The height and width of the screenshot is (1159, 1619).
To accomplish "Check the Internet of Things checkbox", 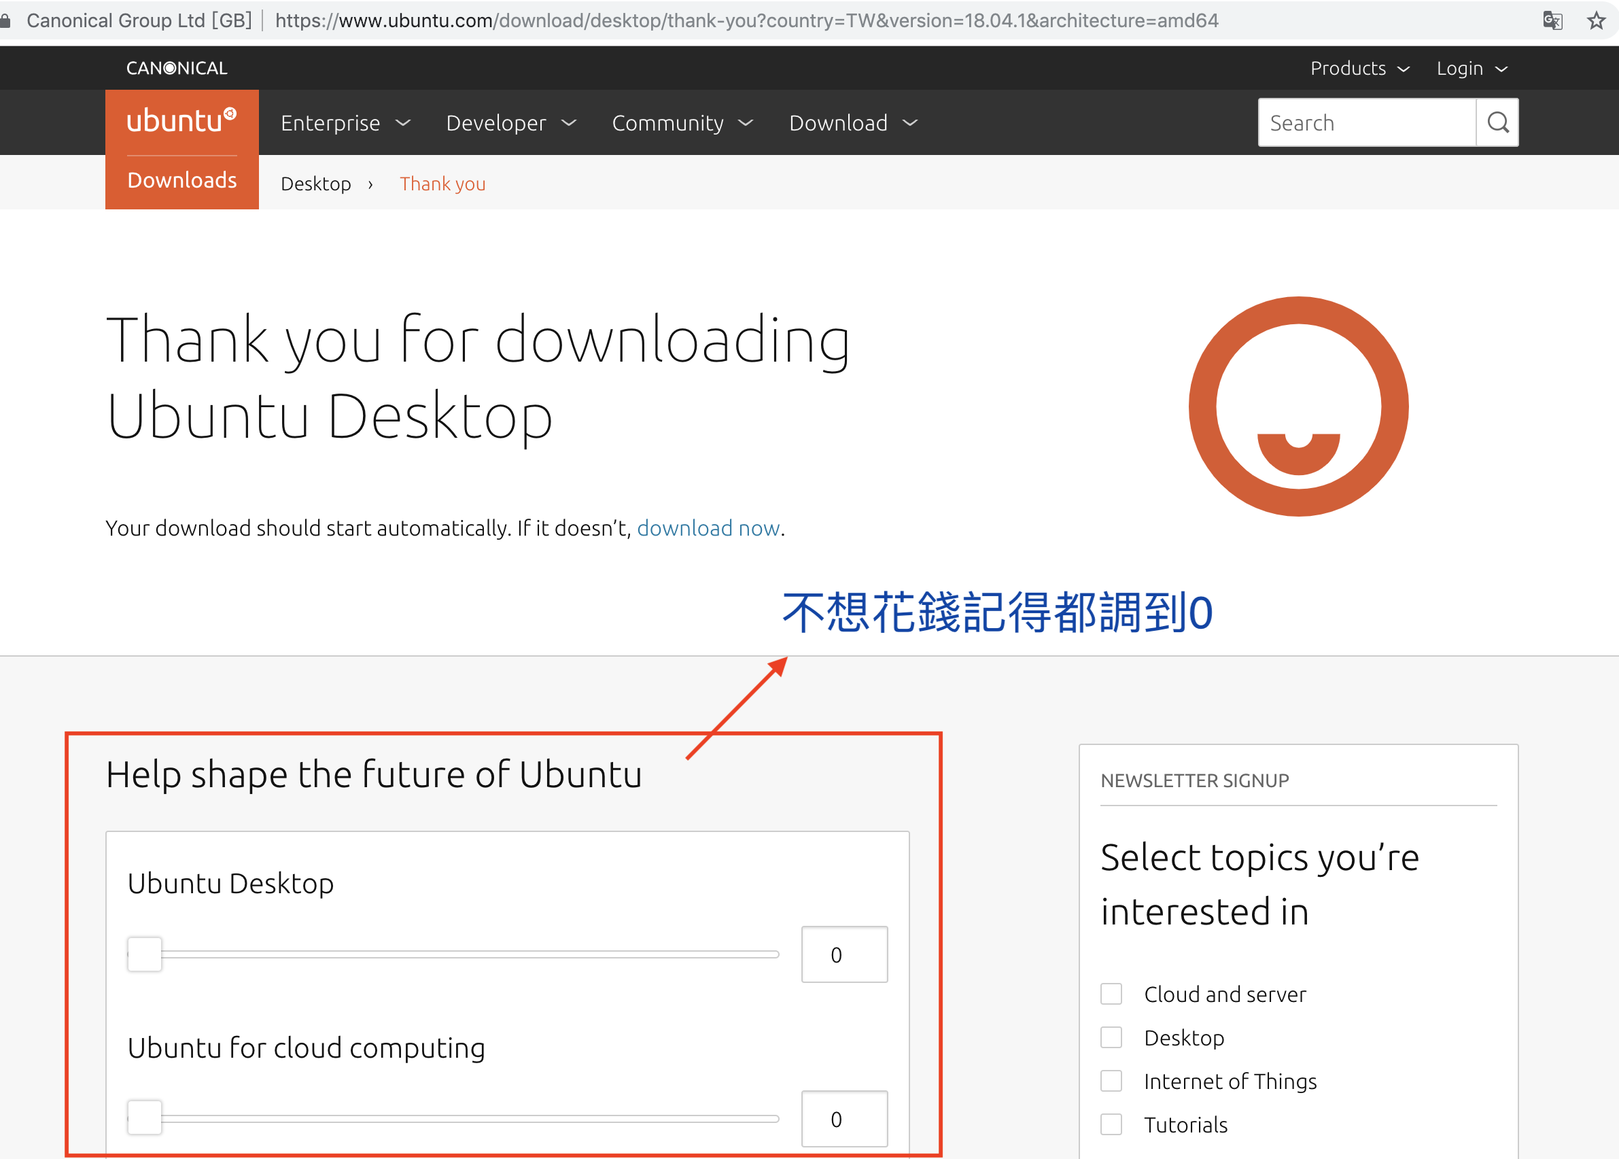I will 1111,1081.
